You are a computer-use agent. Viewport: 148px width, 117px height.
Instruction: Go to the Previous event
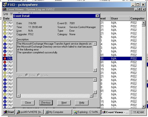(46, 103)
